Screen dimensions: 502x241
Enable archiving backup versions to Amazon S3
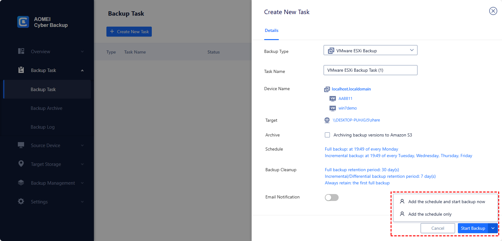click(327, 135)
